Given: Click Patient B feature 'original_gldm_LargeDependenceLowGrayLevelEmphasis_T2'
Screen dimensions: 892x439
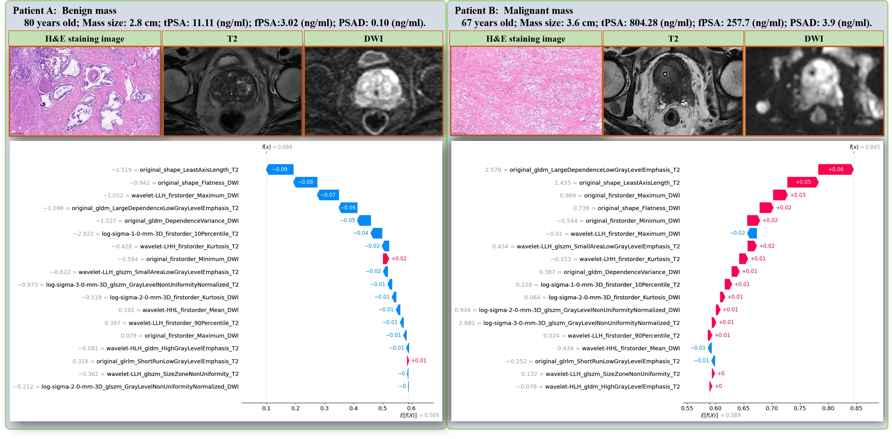Looking at the screenshot, I should point(595,170).
